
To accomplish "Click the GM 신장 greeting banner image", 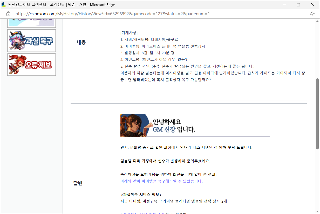I will [195, 126].
